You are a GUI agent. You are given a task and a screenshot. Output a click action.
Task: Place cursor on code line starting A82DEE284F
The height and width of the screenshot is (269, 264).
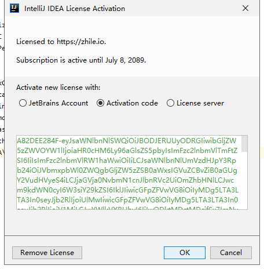[126, 141]
